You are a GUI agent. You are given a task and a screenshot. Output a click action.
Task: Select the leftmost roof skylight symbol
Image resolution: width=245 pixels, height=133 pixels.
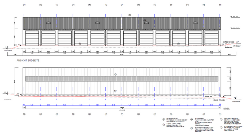pos(49,23)
